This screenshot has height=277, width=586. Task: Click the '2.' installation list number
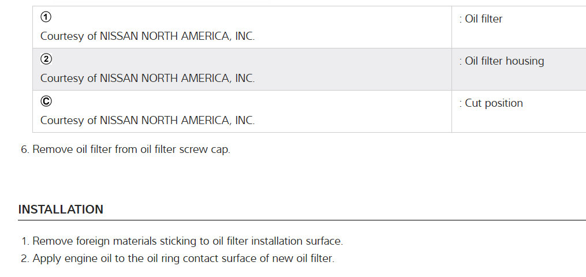click(x=25, y=259)
